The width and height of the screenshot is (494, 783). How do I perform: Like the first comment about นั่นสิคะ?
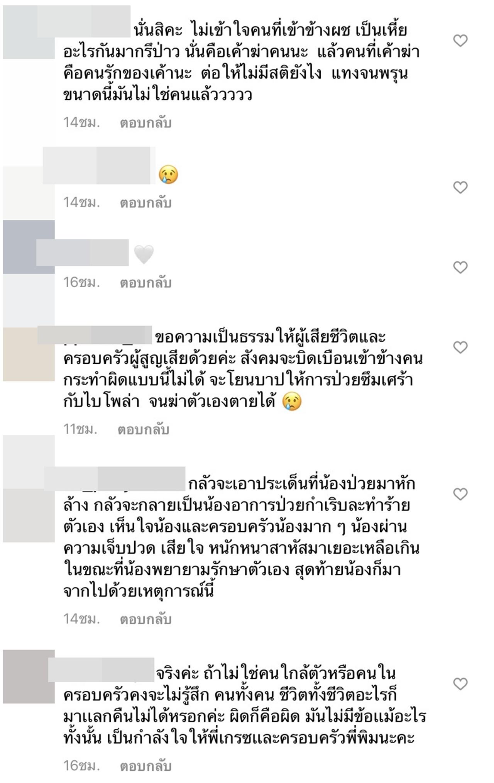tap(460, 41)
